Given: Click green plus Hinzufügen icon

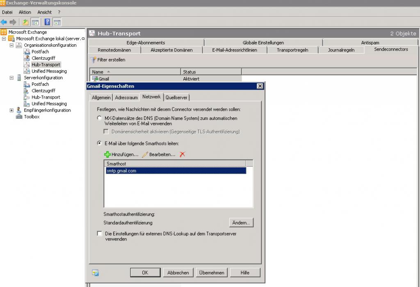Looking at the screenshot, I should pos(107,154).
